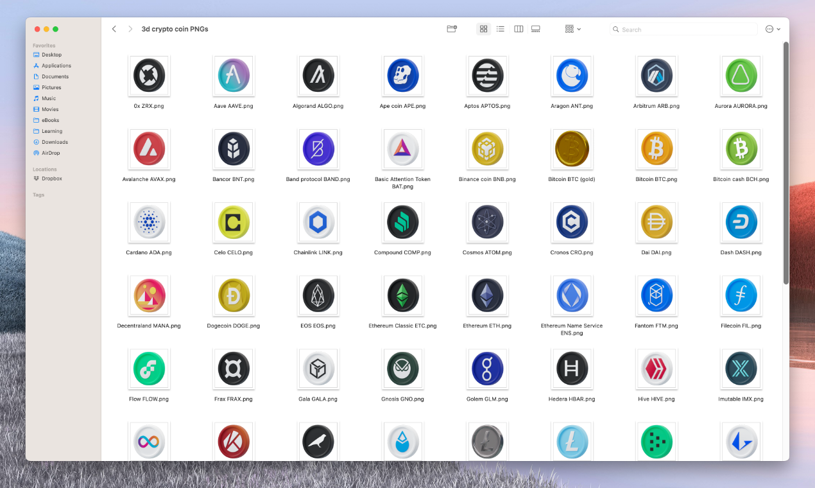Click the file name Hedera HBAR.png

point(572,399)
